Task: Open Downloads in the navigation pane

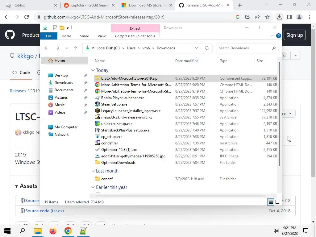Action: (x=64, y=83)
